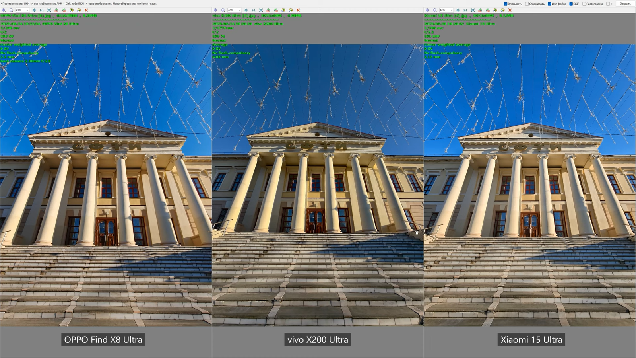
Task: Open next file in the Xiaomi panel
Action: pos(502,10)
